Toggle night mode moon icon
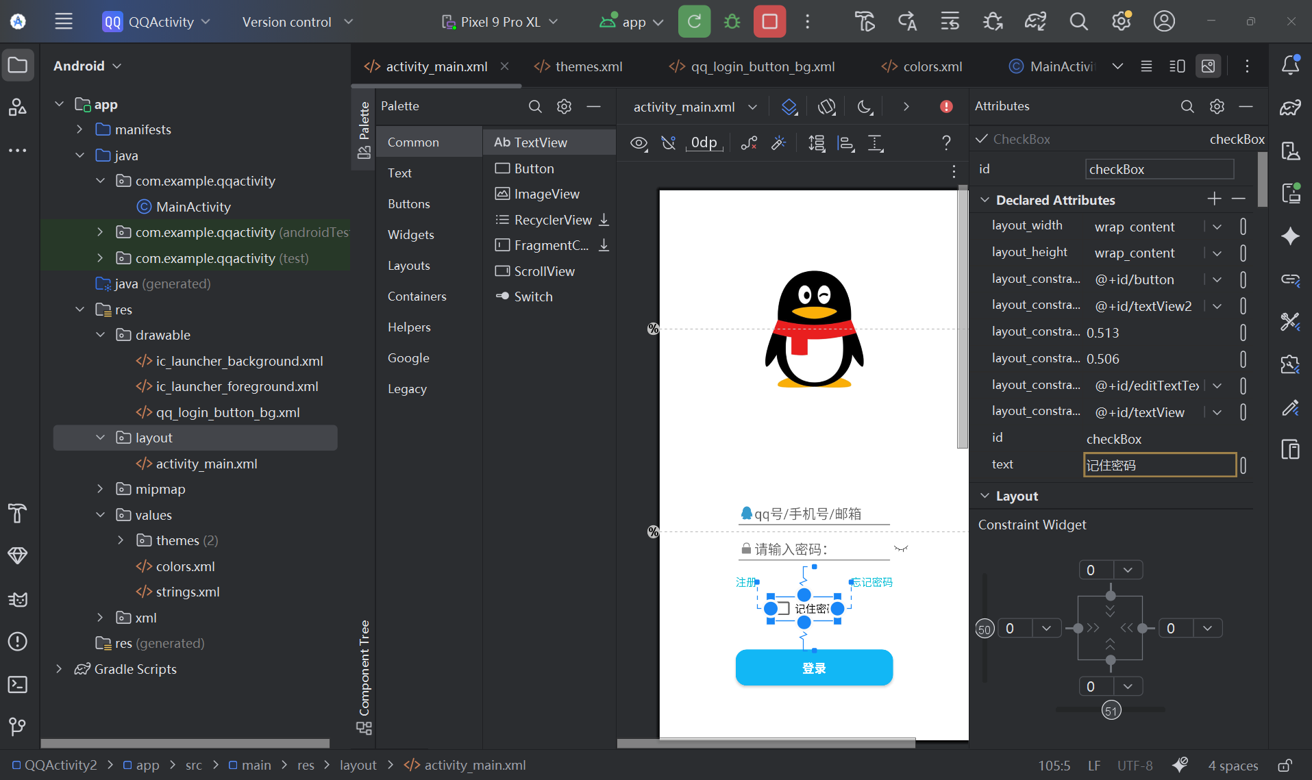Screen dimensions: 1312x780 (x=865, y=106)
